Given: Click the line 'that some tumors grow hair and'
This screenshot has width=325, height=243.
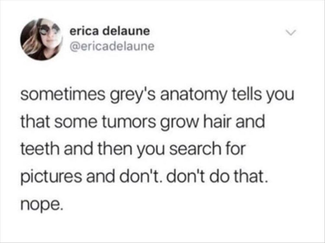Looking at the screenshot, I should 143,122.
